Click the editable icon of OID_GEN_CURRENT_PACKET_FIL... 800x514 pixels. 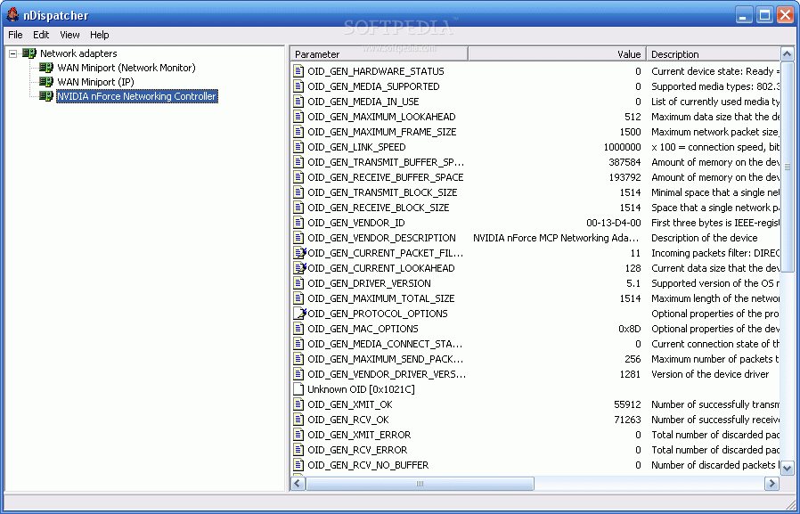pyautogui.click(x=299, y=253)
